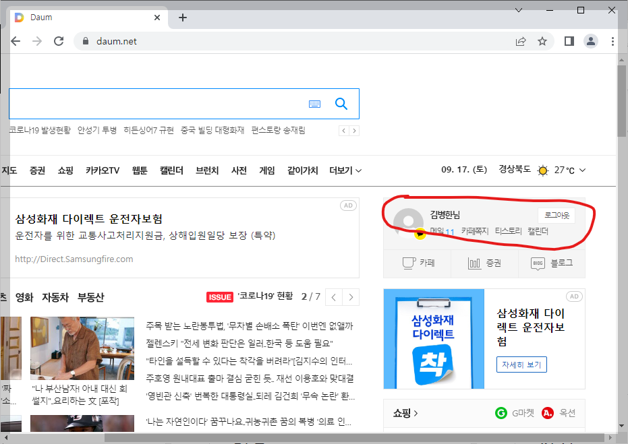Open Chrome three-dot menu

coord(612,41)
